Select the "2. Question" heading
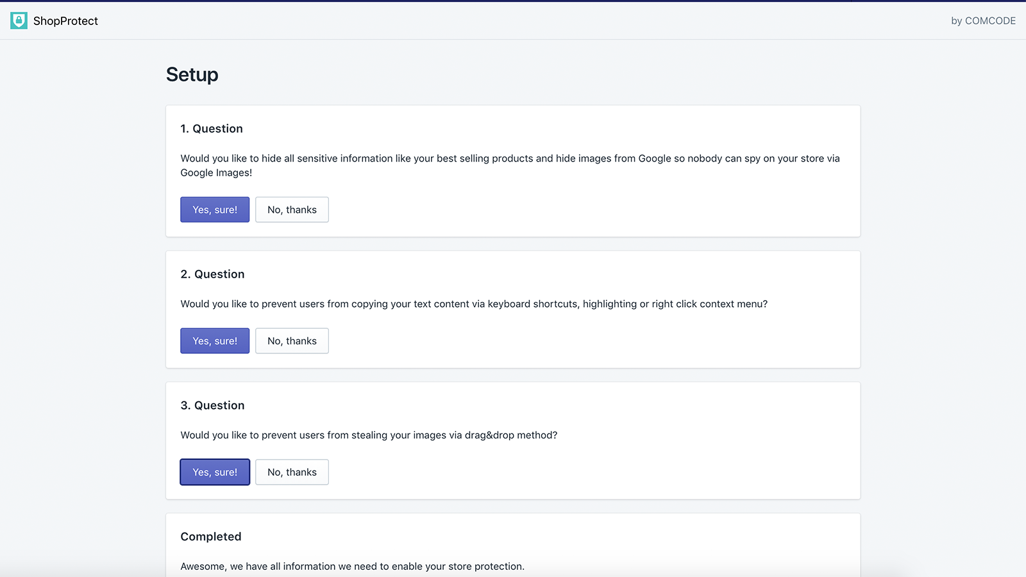Image resolution: width=1026 pixels, height=577 pixels. pyautogui.click(x=212, y=274)
